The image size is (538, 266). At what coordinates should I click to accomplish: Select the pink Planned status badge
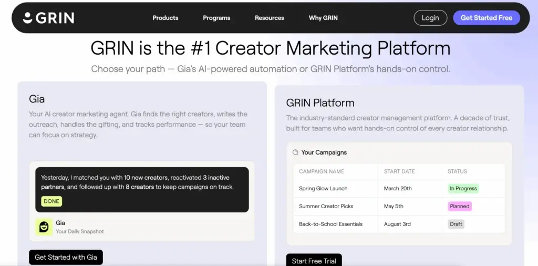[459, 207]
